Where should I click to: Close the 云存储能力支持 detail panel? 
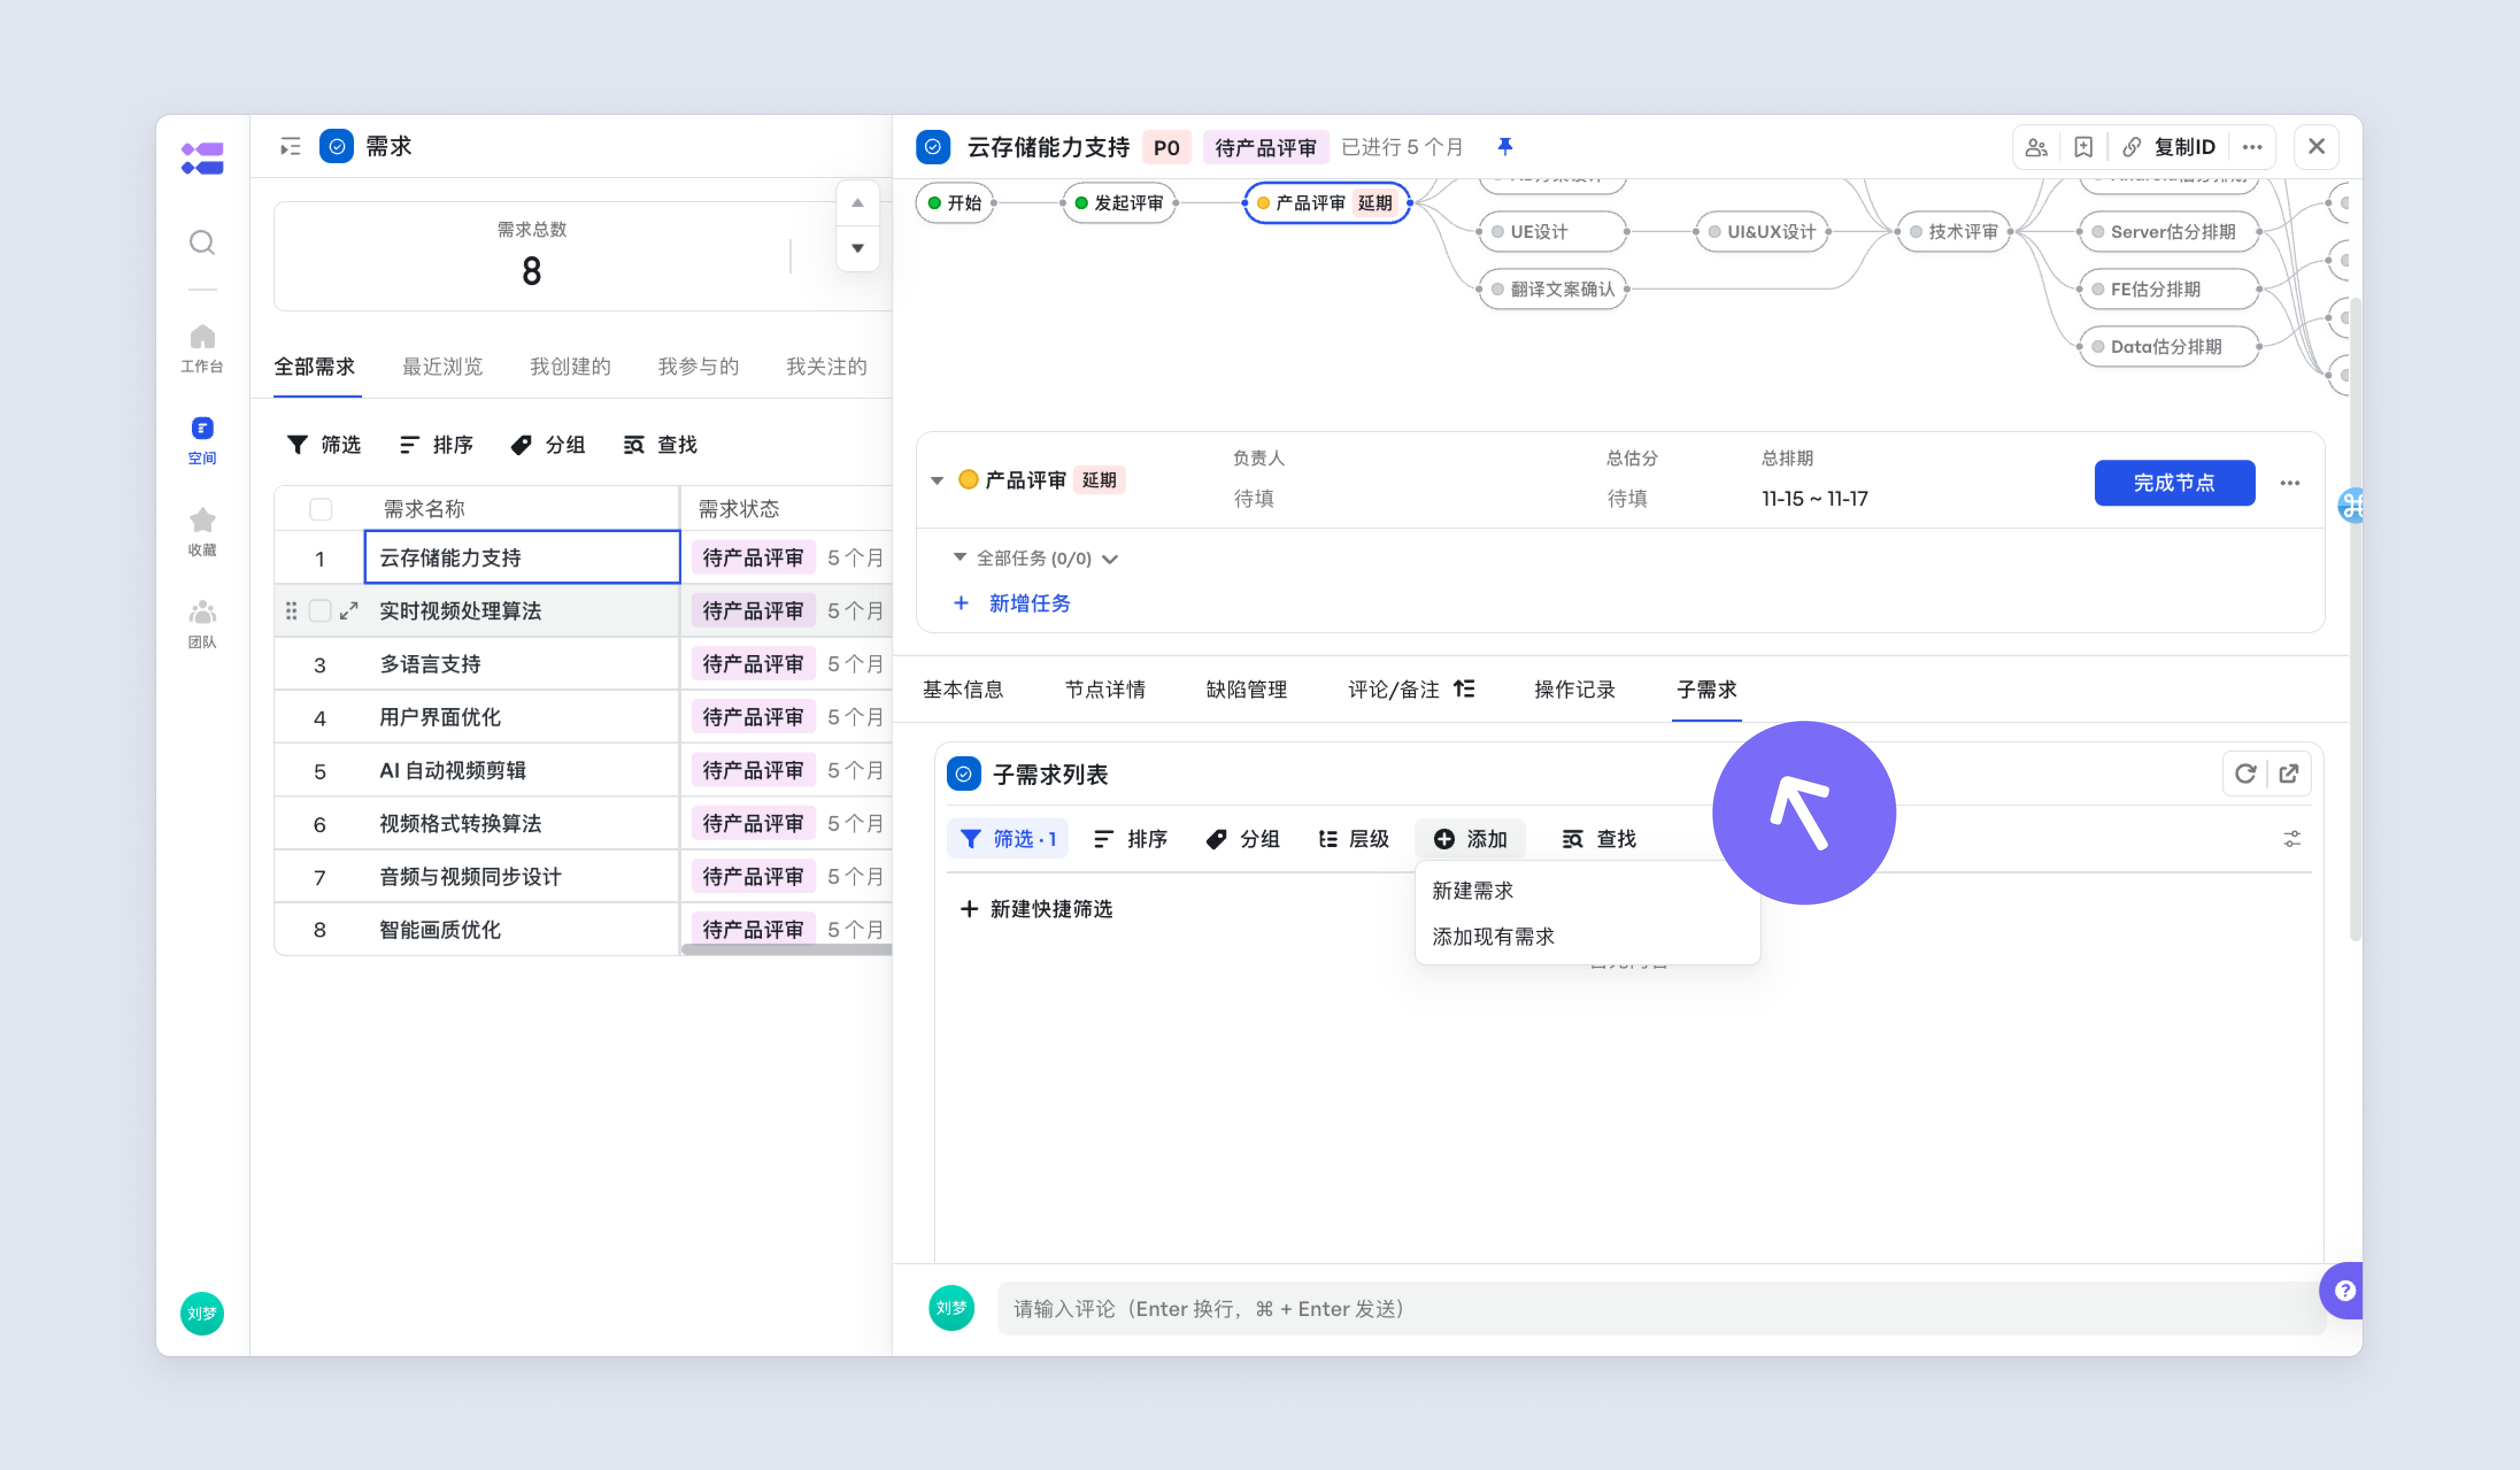(x=2316, y=147)
